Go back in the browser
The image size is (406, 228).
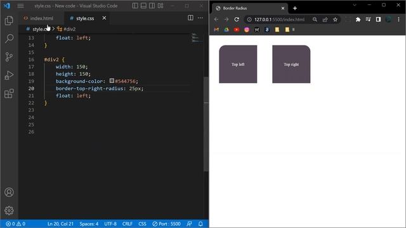[216, 20]
